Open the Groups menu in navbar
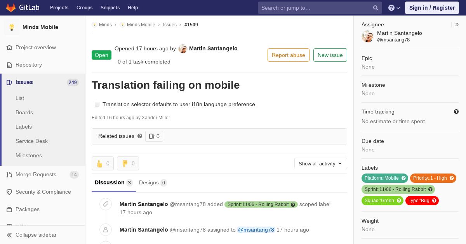The width and height of the screenshot is (466, 244). 84,8
